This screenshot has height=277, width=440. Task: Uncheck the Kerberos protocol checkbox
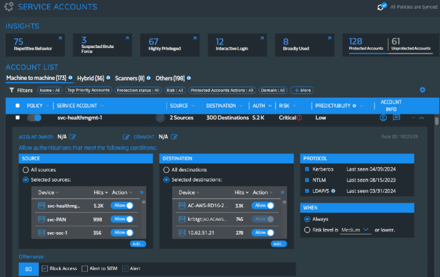pyautogui.click(x=305, y=169)
